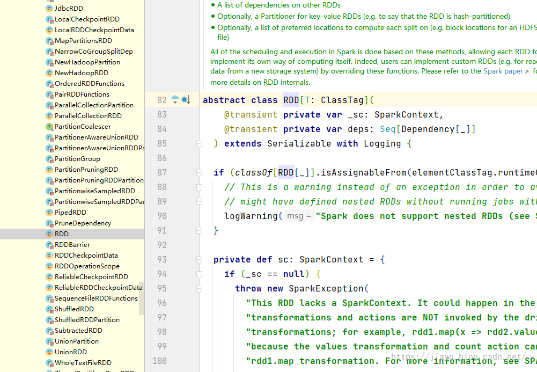Image resolution: width=537 pixels, height=372 pixels.
Task: Click the PartitionCoalescer trait icon
Action: pos(50,127)
